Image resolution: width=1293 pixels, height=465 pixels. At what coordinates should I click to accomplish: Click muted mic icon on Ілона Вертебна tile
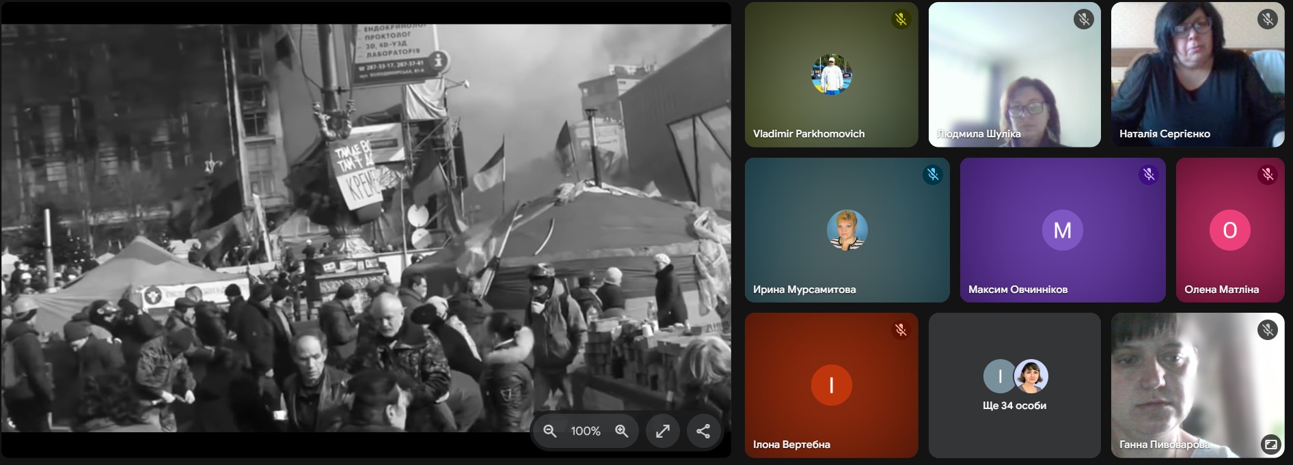901,330
